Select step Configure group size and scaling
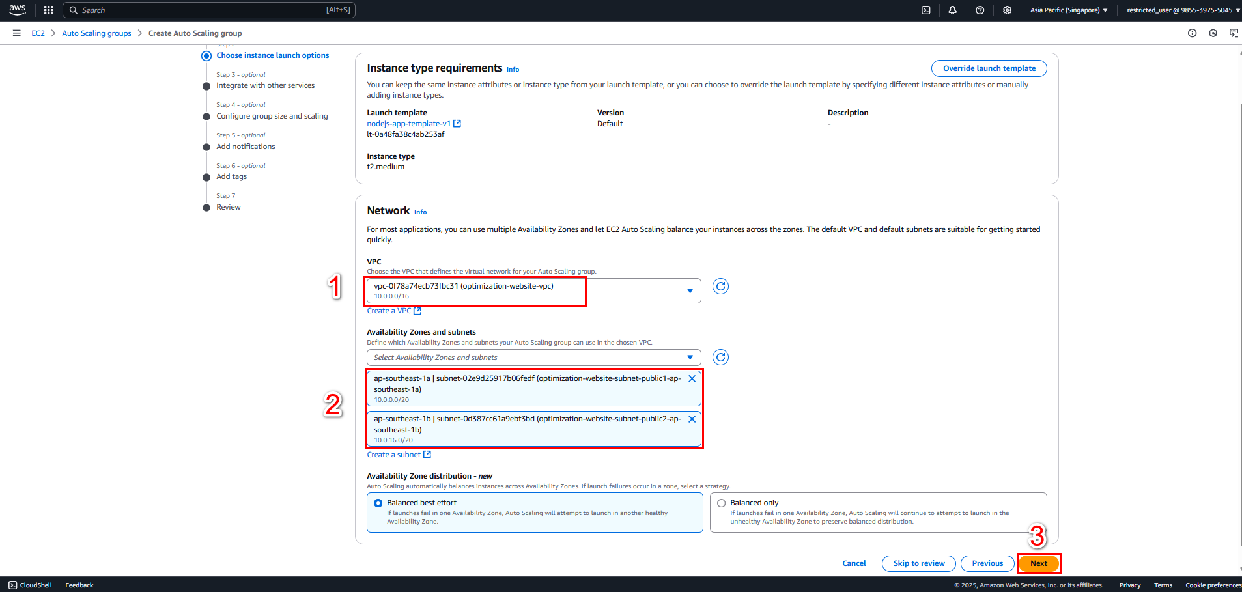The width and height of the screenshot is (1242, 592). (272, 116)
